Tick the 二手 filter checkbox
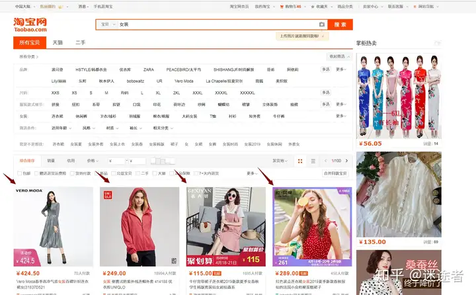Screen dimensions: 476x295 pos(138,173)
